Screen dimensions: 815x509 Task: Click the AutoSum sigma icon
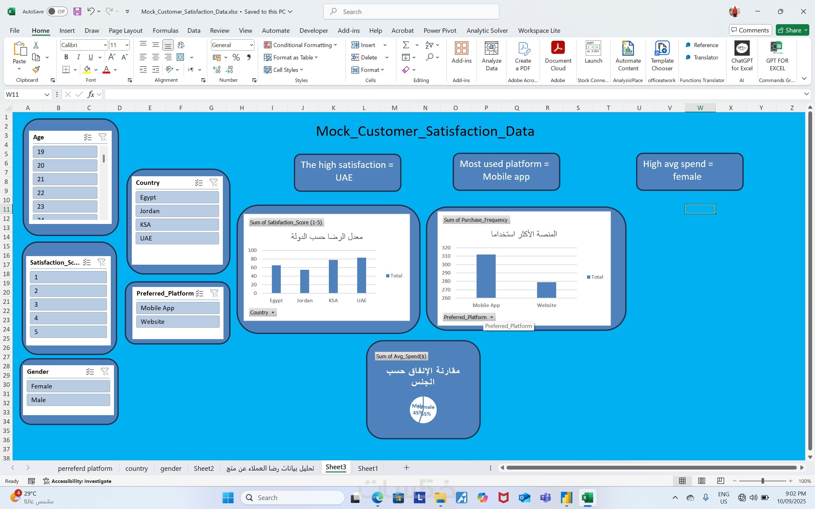point(406,45)
